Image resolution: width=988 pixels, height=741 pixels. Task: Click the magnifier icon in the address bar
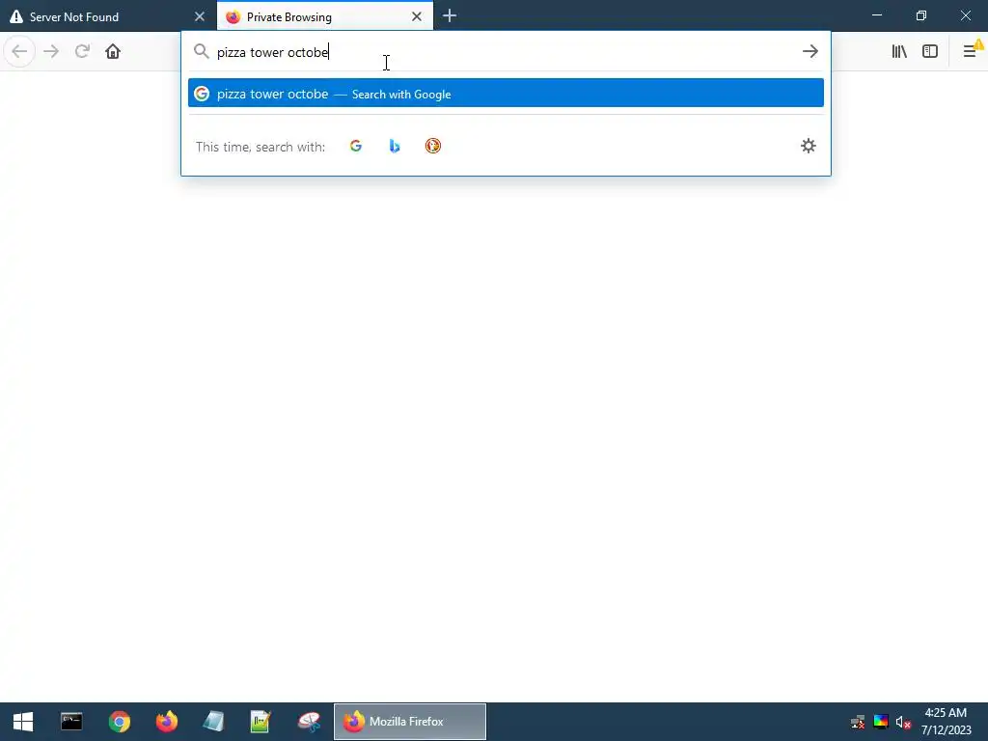(x=201, y=51)
